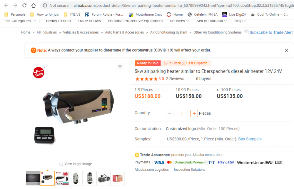Add product to favorites with heart icon

click(x=120, y=66)
